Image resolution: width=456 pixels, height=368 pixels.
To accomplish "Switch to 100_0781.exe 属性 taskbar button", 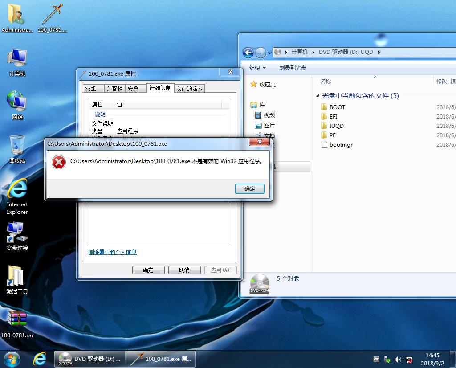I will click(x=161, y=359).
